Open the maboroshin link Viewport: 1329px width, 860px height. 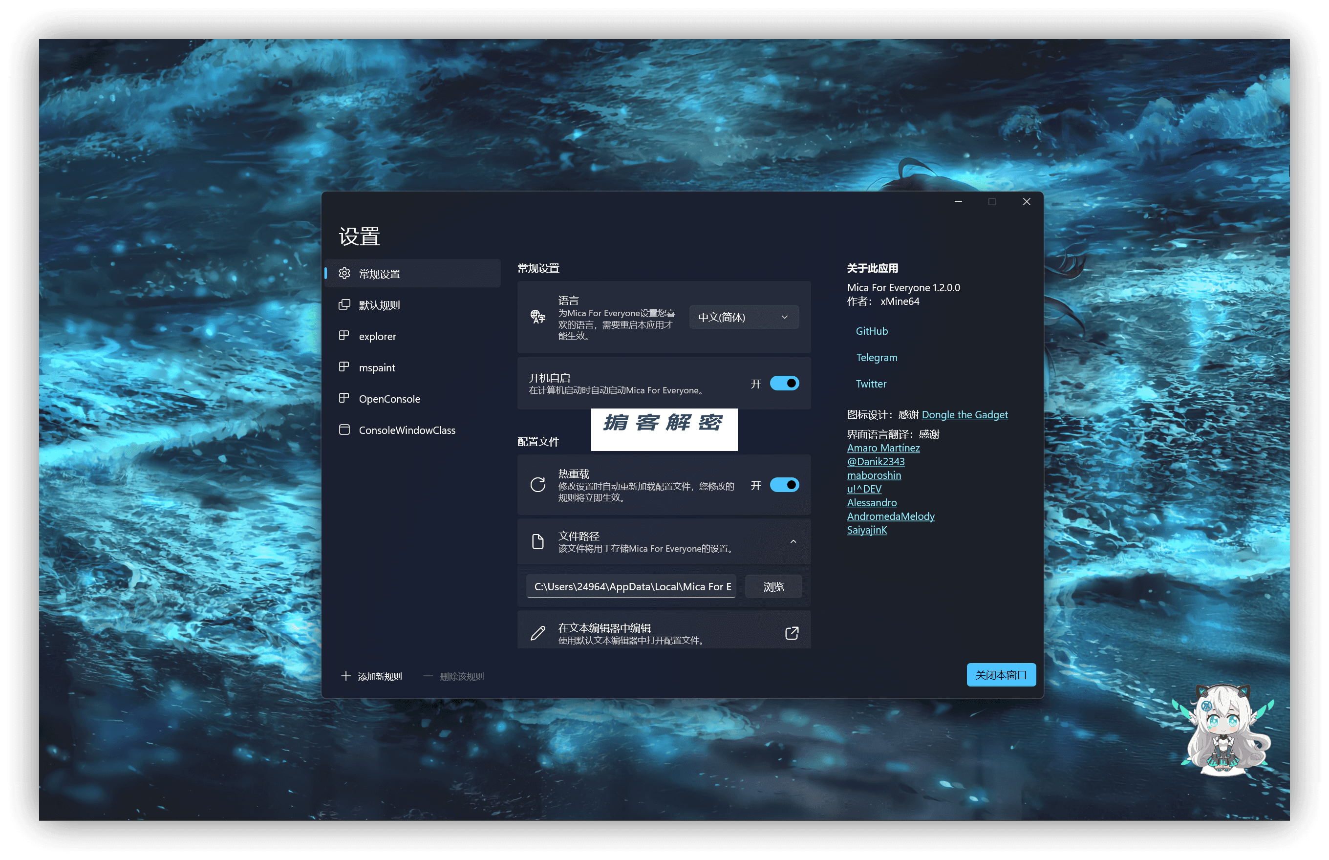click(873, 474)
